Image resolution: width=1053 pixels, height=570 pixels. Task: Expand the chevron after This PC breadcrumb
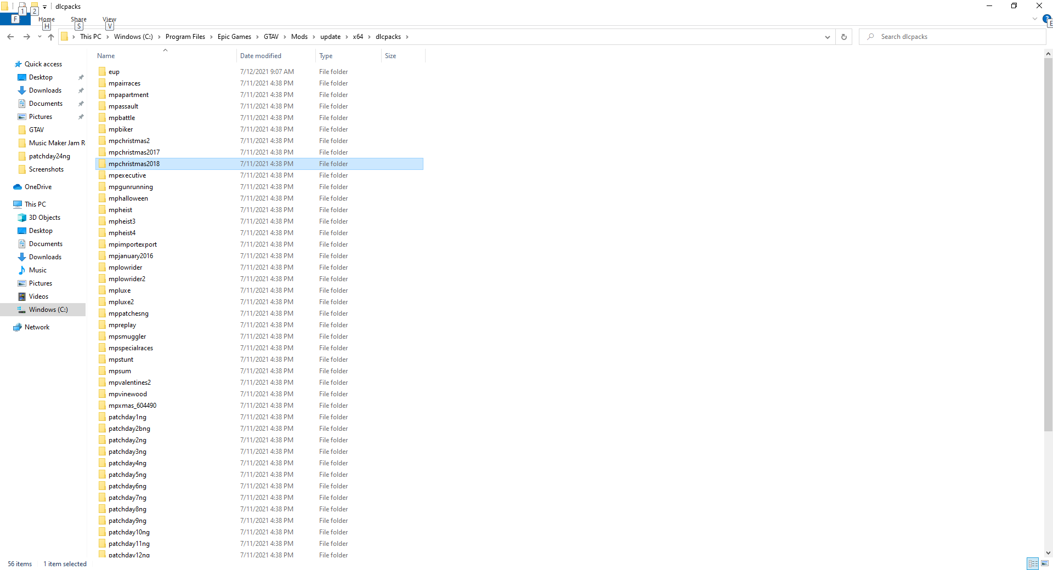coord(107,37)
